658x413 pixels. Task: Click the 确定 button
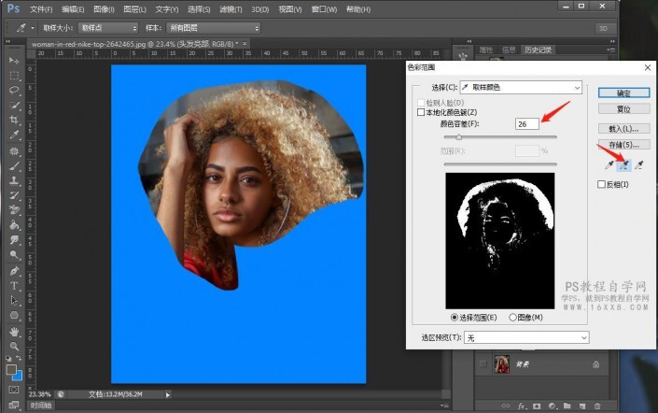(623, 93)
